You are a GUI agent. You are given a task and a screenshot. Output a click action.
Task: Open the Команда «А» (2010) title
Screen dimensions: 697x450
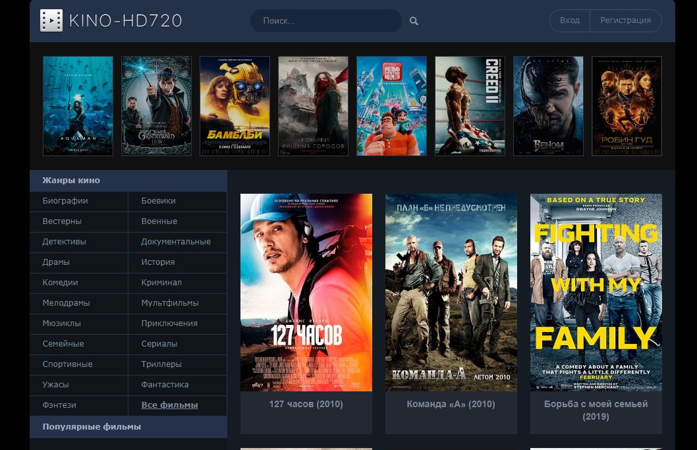451,404
